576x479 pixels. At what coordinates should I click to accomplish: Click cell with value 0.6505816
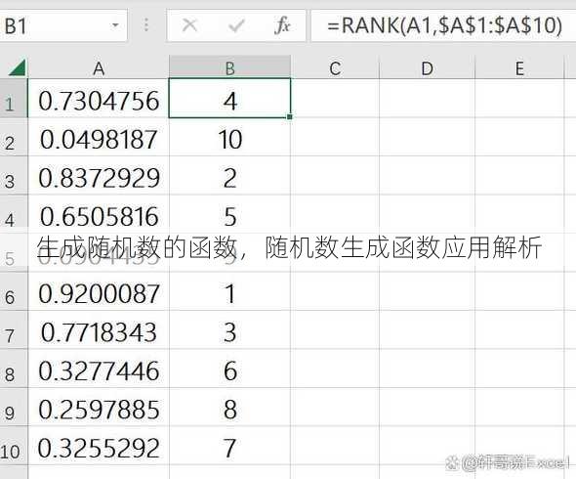99,214
